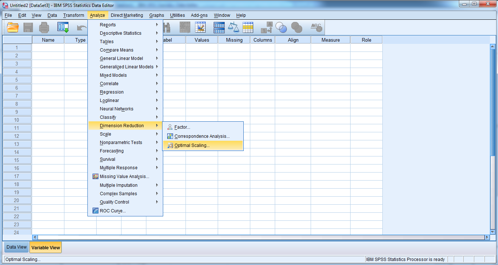Click the Use Variable Sets circles icon
Viewport: 498px width, 265px height.
pyautogui.click(x=281, y=27)
